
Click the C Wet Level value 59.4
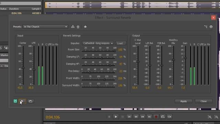click(135, 87)
